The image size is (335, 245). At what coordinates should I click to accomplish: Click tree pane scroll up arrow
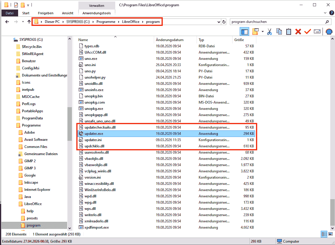click(x=70, y=39)
